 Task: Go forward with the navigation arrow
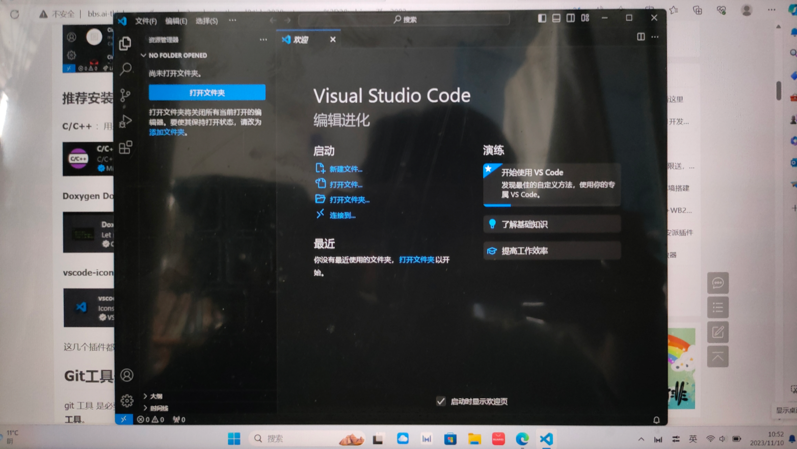[x=287, y=20]
